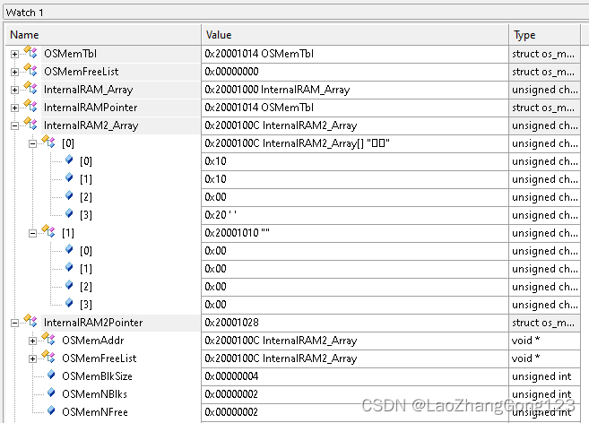
Task: Select the InternalRAMPointer variable name
Action: (91, 108)
